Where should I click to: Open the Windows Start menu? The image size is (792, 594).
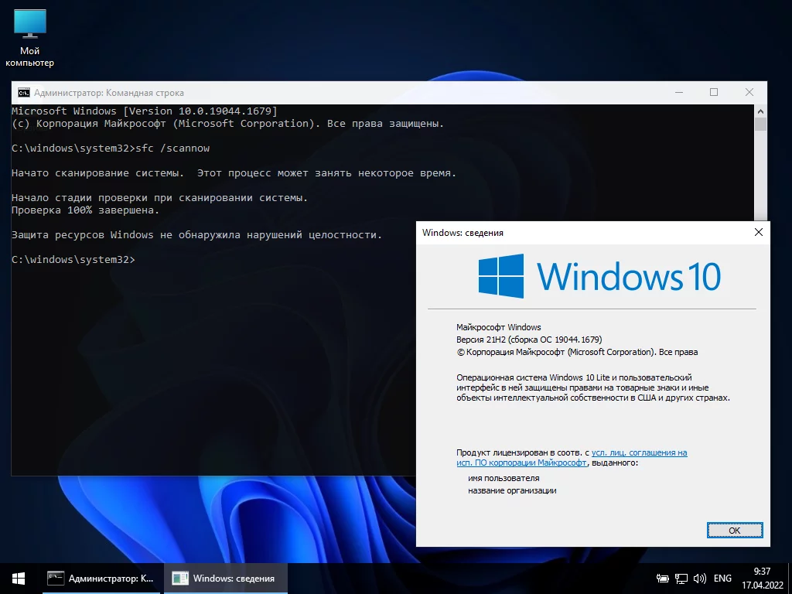coord(19,579)
